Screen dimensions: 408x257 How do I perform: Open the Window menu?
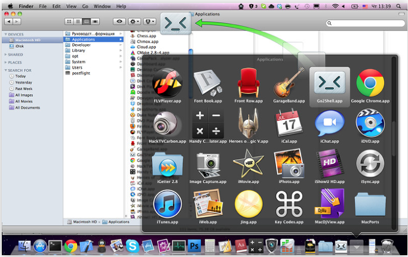pyautogui.click(x=102, y=7)
